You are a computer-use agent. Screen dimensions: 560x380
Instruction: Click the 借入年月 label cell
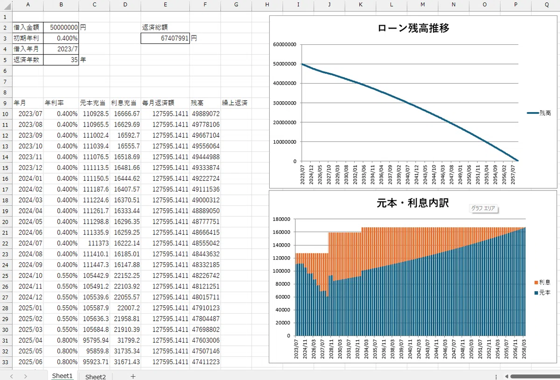coord(28,49)
